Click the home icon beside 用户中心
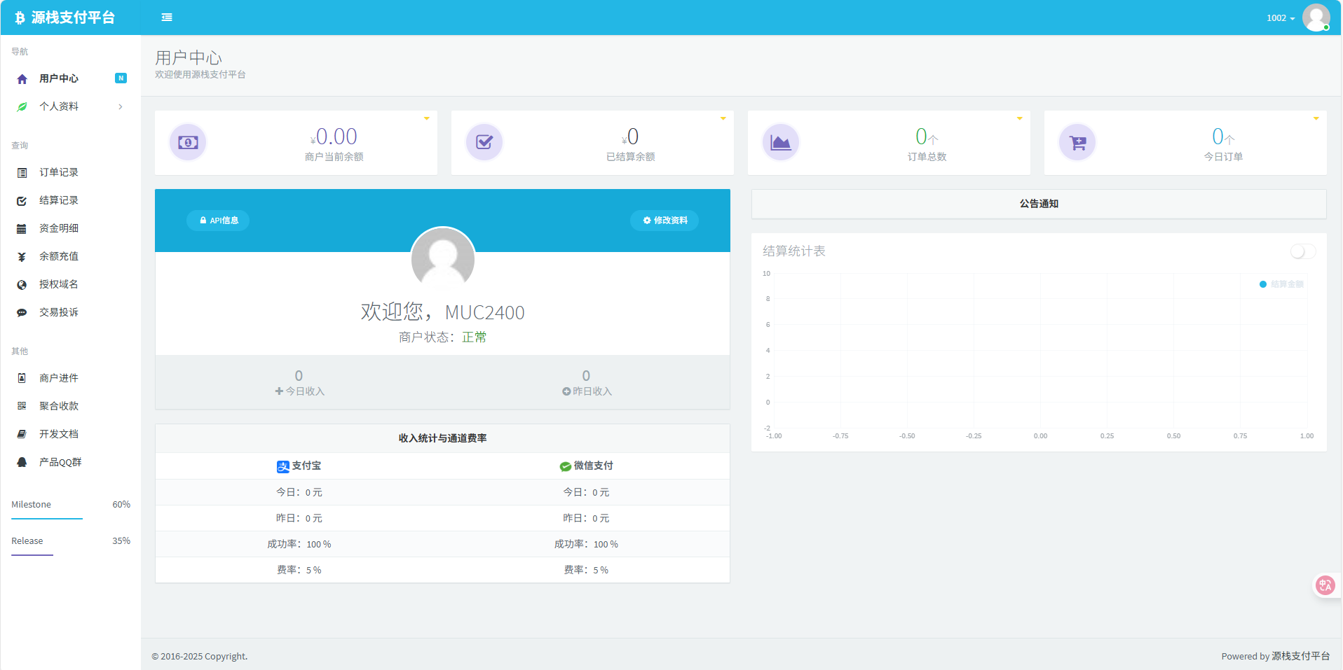The image size is (1343, 670). (22, 79)
